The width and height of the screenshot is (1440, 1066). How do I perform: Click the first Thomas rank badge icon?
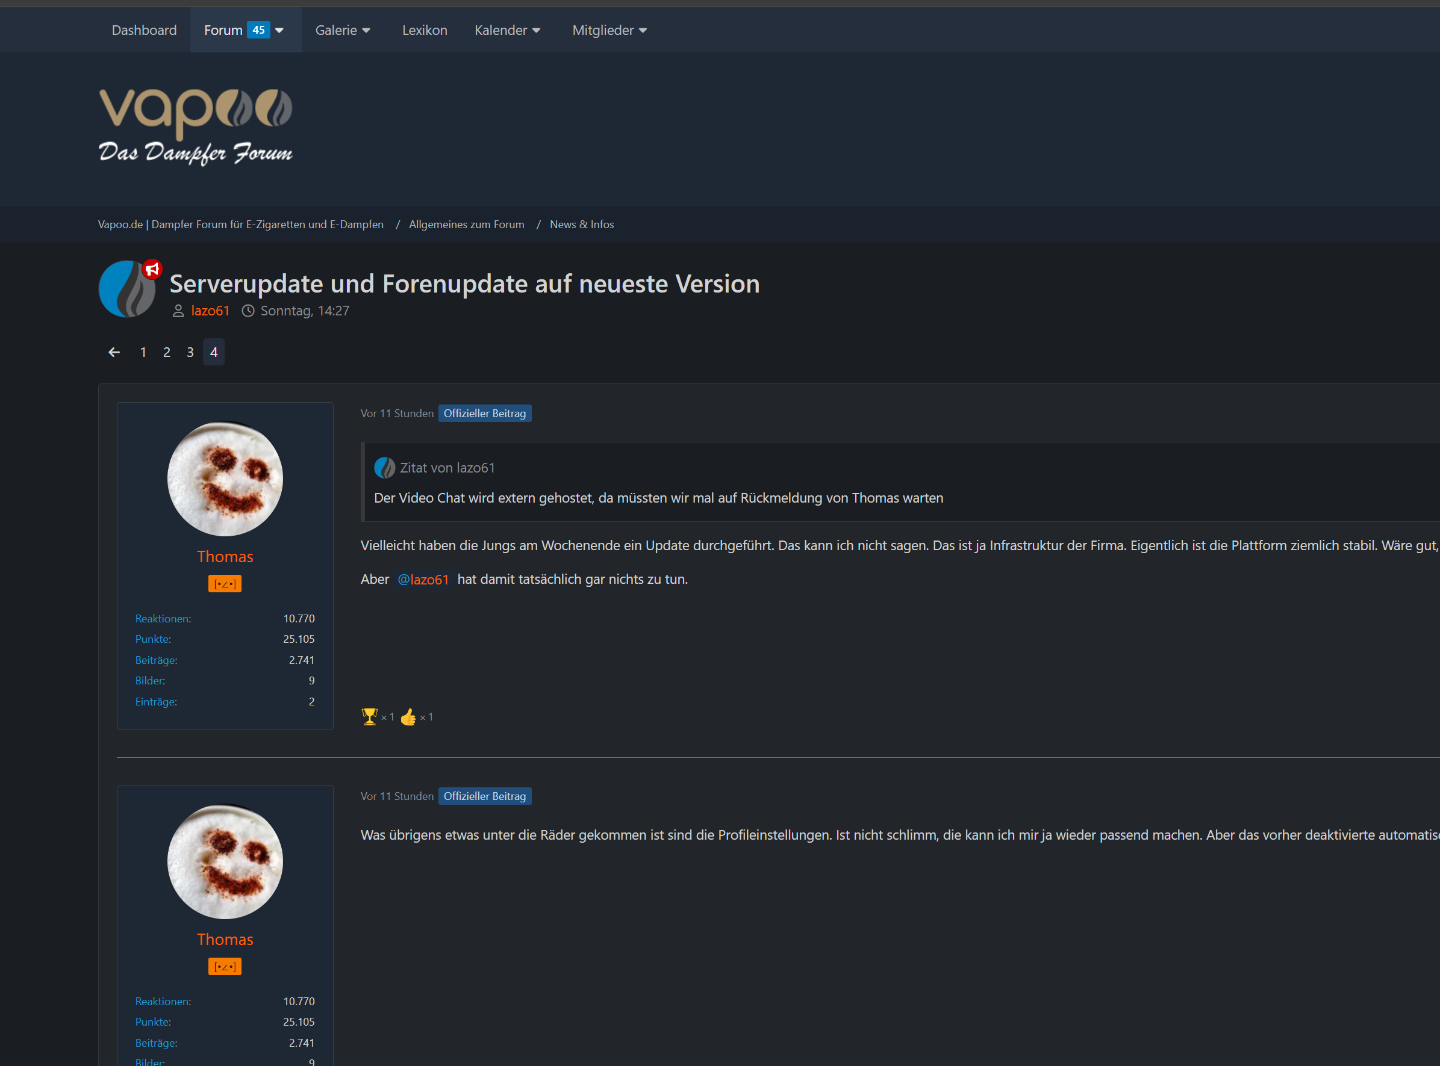pos(225,584)
